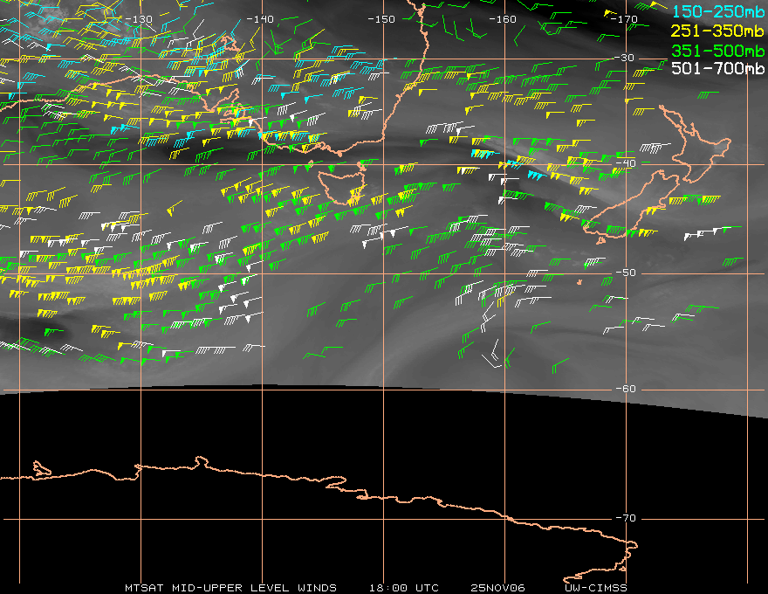Screen dimensions: 768x594
Task: Click the -60 latitude label
Action: (x=625, y=389)
